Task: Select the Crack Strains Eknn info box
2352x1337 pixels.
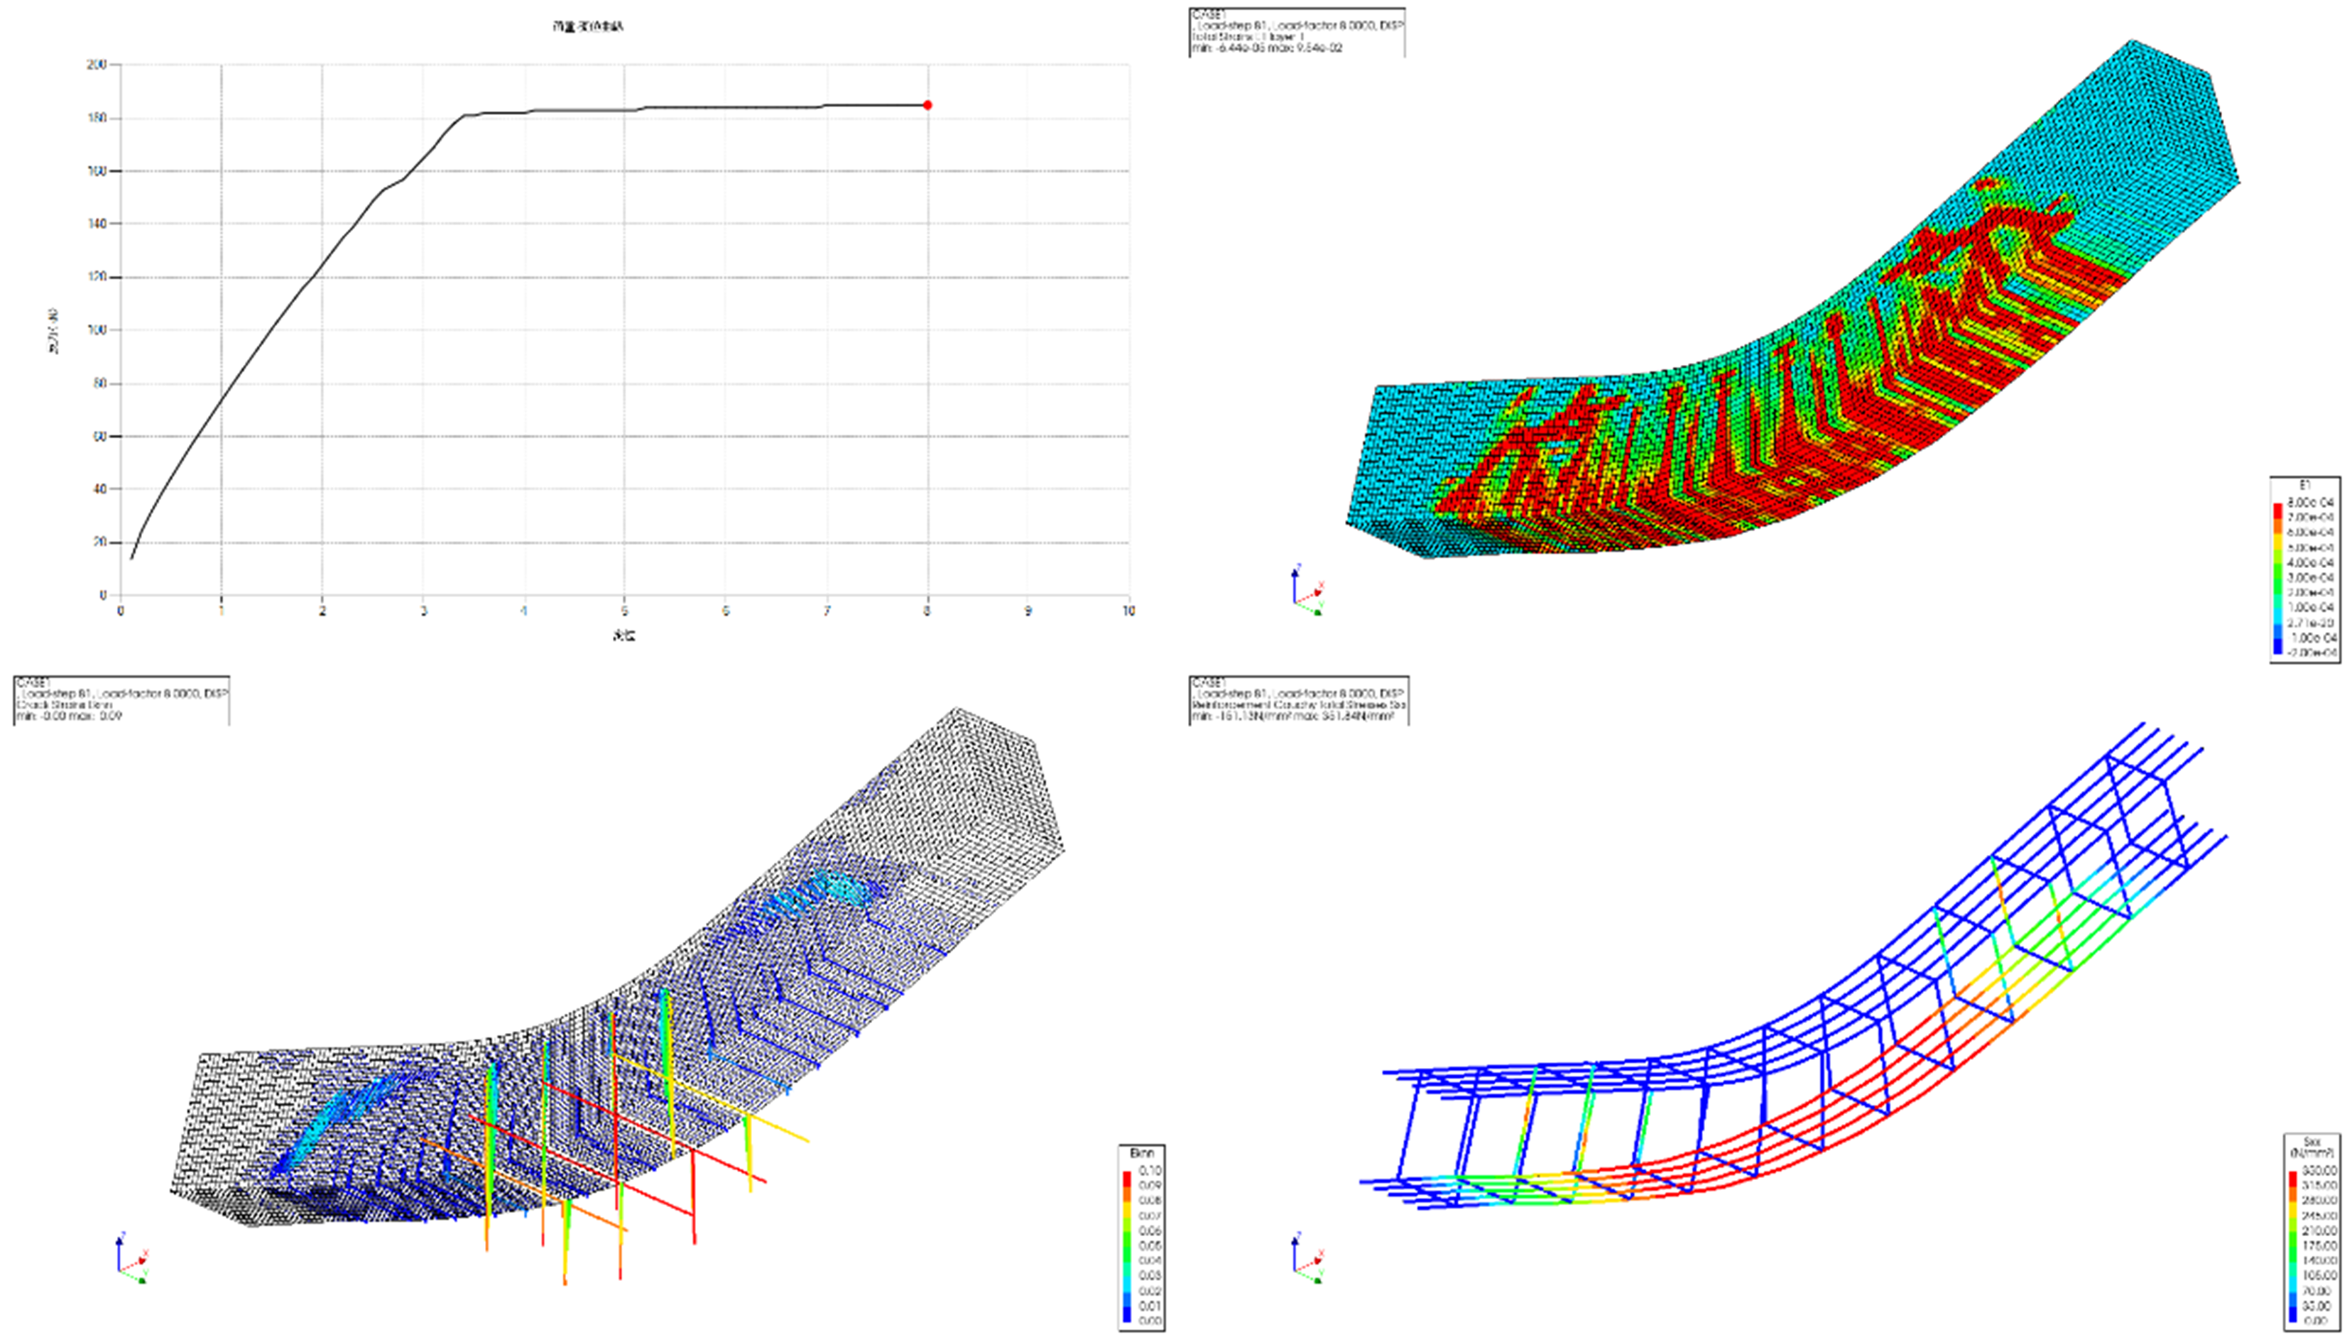Action: click(x=121, y=698)
